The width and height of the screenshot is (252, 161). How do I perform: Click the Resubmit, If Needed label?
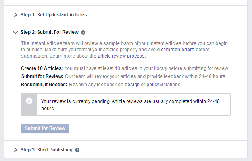click(x=44, y=85)
